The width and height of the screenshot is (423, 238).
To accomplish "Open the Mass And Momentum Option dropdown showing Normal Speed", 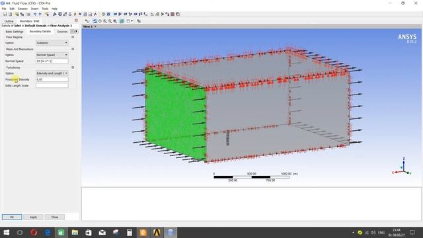I will tap(52, 55).
